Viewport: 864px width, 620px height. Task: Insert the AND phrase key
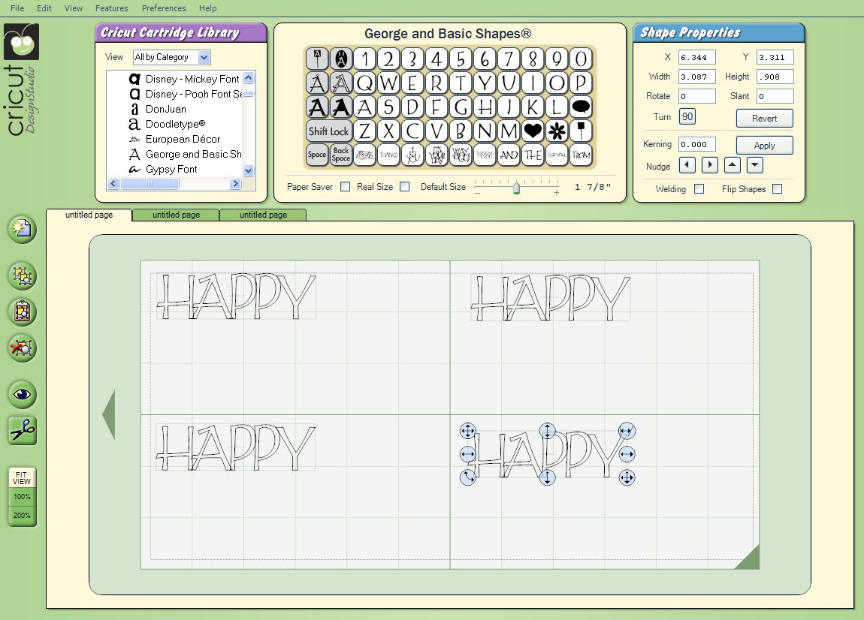coord(509,155)
